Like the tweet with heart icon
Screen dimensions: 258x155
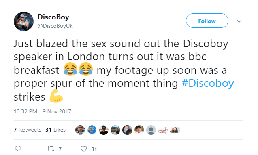pos(84,149)
